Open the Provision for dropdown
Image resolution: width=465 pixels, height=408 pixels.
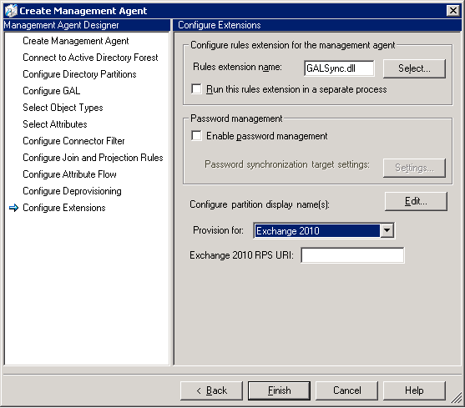pos(387,230)
